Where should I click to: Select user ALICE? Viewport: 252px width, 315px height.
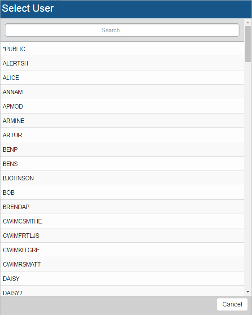tap(122, 78)
